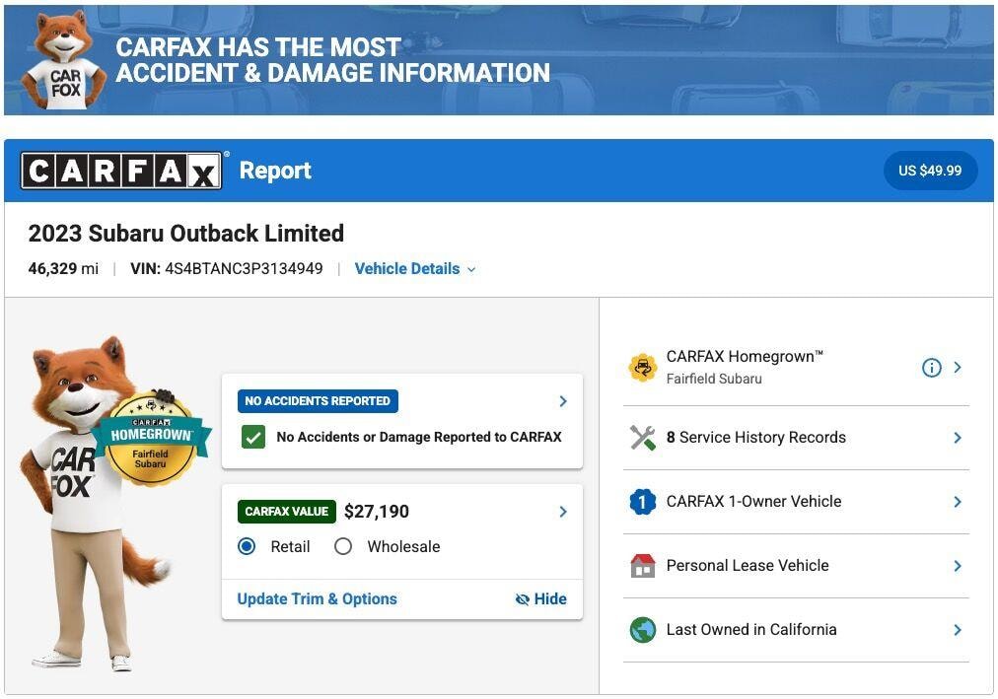Click the Report title in header
Image resolution: width=998 pixels, height=699 pixels.
tap(275, 171)
